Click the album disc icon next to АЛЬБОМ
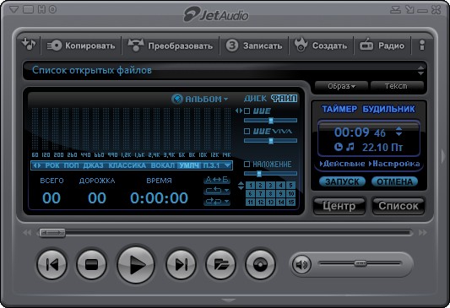 coord(177,99)
